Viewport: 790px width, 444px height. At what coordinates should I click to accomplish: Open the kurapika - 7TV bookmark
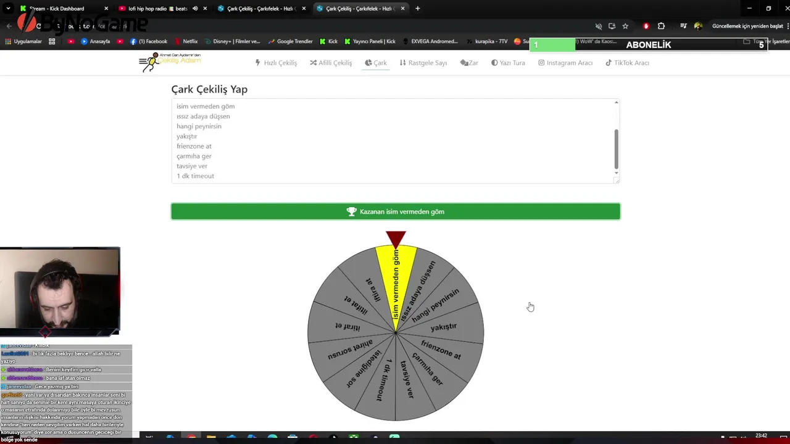pos(486,41)
